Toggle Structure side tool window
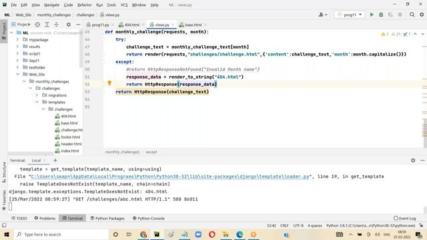The height and width of the screenshot is (240, 427). [x=4, y=172]
